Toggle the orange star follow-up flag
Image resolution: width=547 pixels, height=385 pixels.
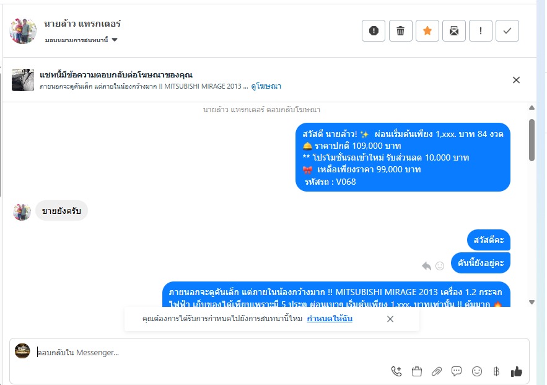coord(427,31)
